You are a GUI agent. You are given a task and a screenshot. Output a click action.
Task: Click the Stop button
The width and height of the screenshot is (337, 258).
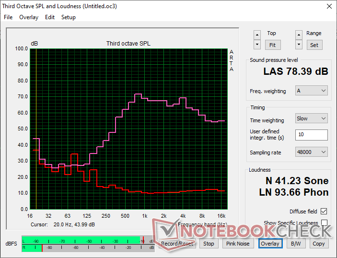point(209,244)
